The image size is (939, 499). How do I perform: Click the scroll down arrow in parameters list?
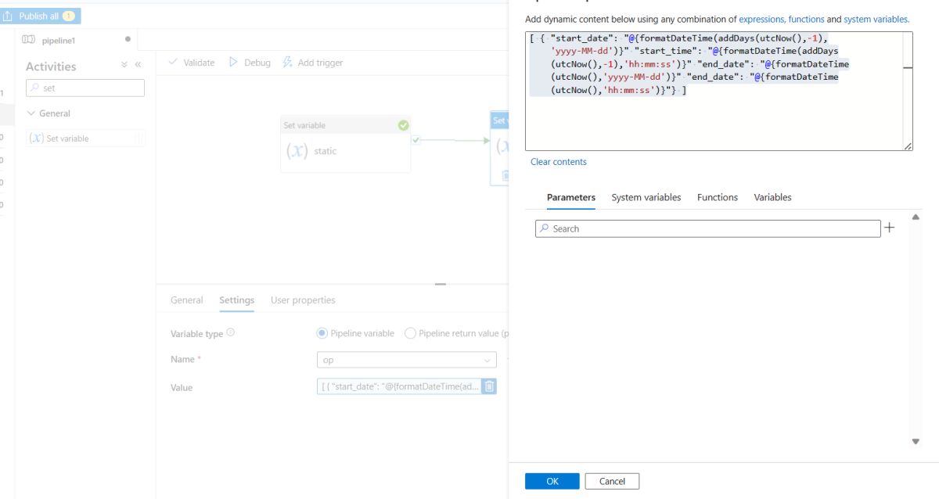pos(916,442)
